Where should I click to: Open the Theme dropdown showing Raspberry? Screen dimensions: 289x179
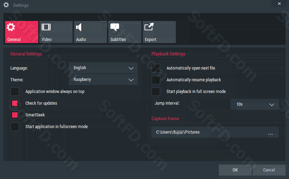click(x=103, y=80)
